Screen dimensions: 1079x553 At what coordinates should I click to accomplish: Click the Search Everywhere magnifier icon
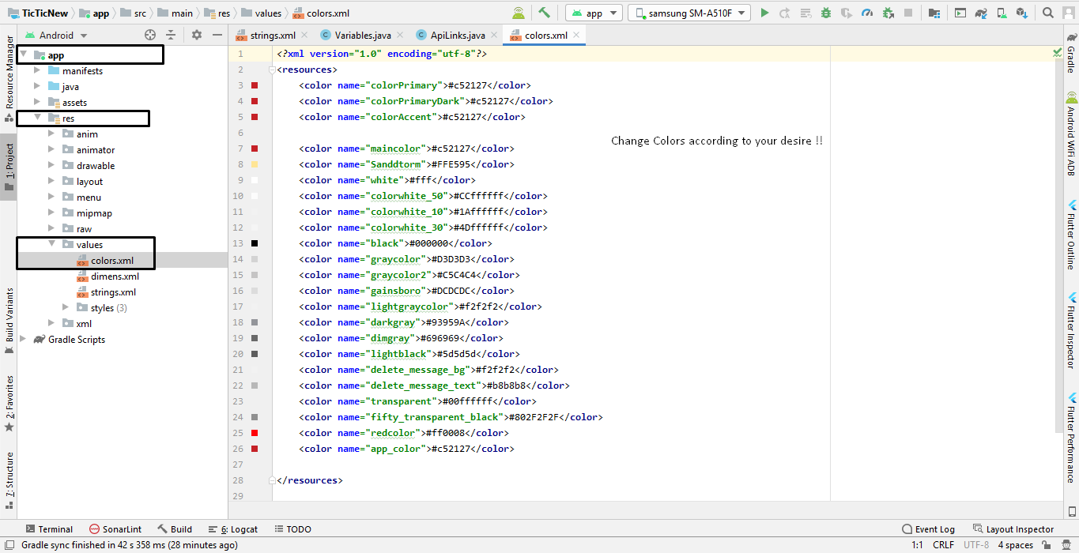click(x=1047, y=13)
